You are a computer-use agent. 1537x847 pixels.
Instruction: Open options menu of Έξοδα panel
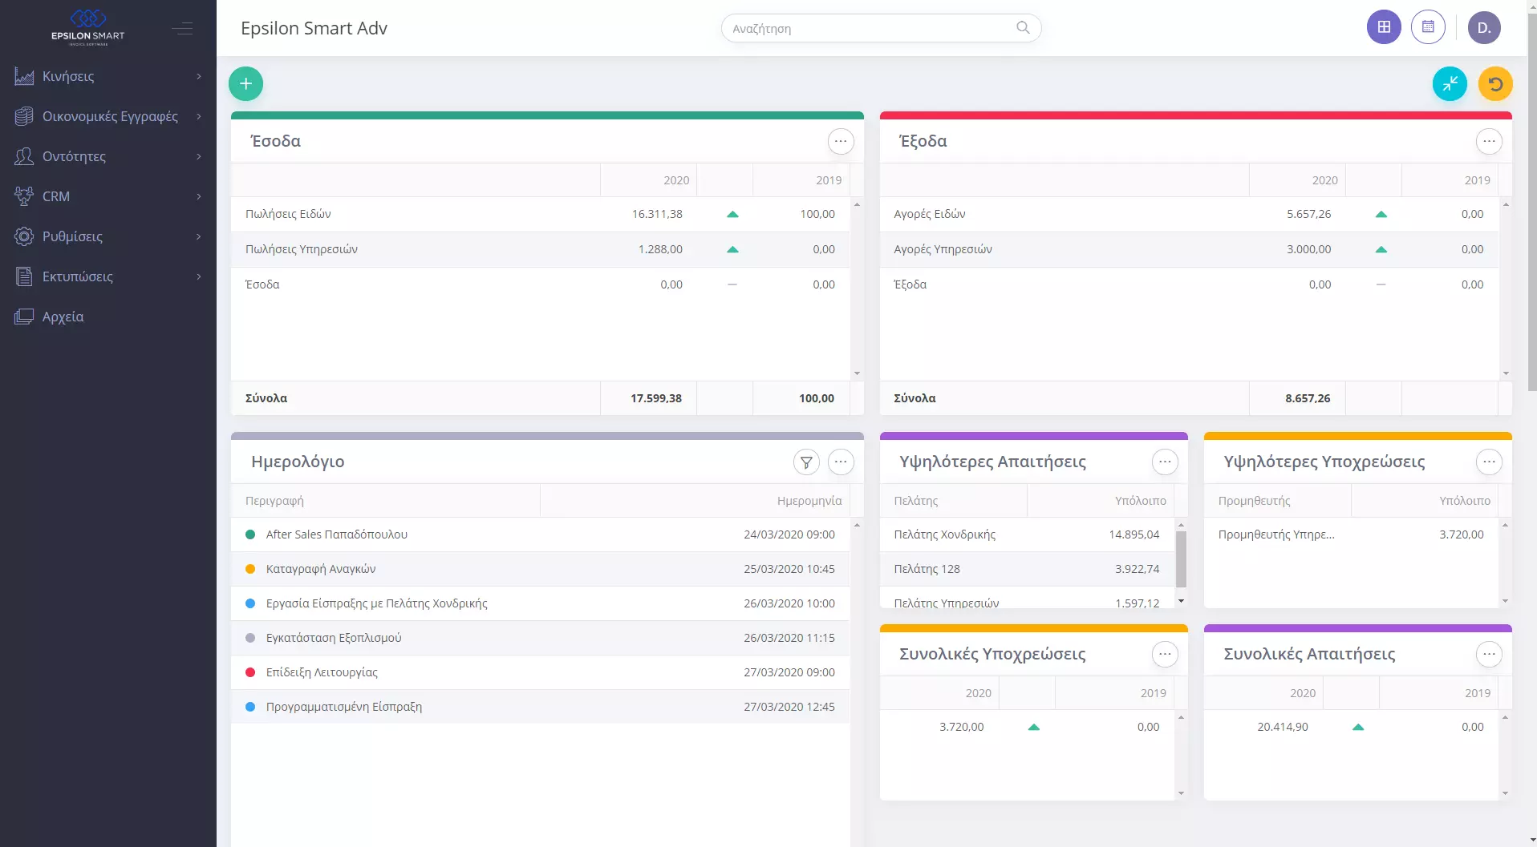click(1489, 141)
